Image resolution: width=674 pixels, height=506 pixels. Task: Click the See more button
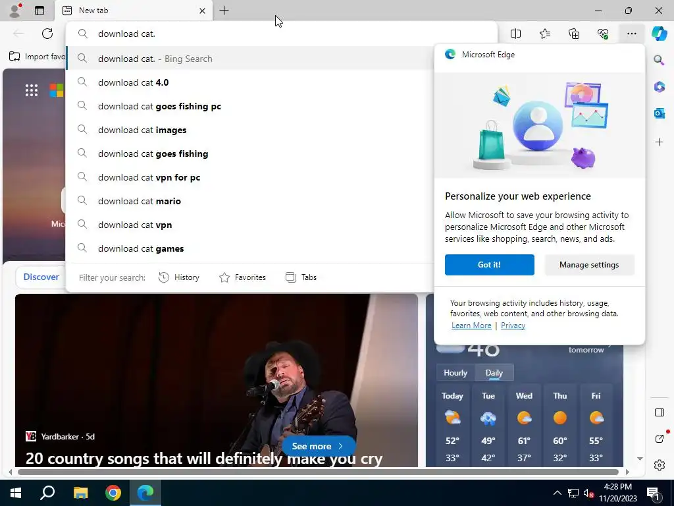[319, 446]
